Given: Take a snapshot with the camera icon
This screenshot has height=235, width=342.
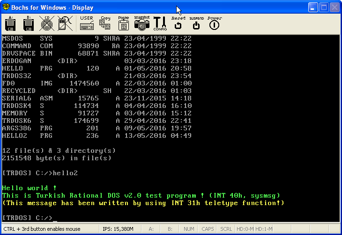Looking at the screenshot, I should click(x=142, y=23).
